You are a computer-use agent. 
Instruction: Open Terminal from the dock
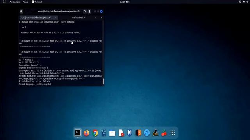point(78,133)
